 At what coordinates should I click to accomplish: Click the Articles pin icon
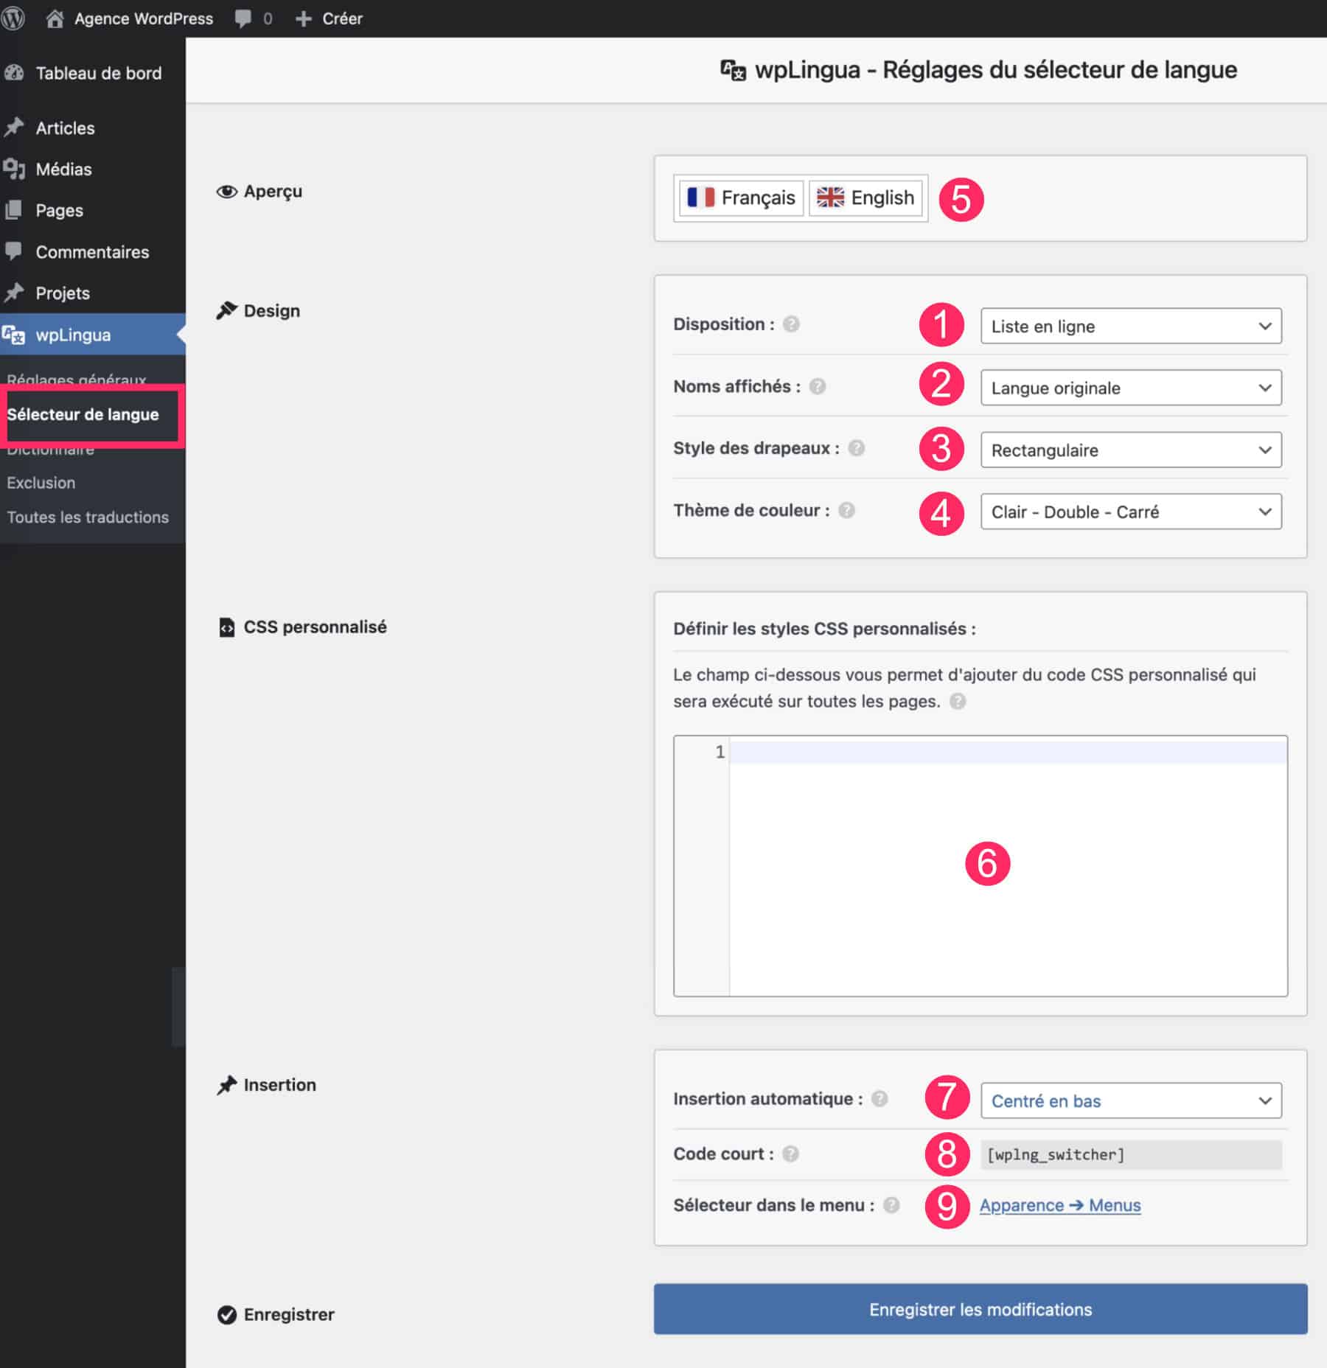tap(14, 127)
